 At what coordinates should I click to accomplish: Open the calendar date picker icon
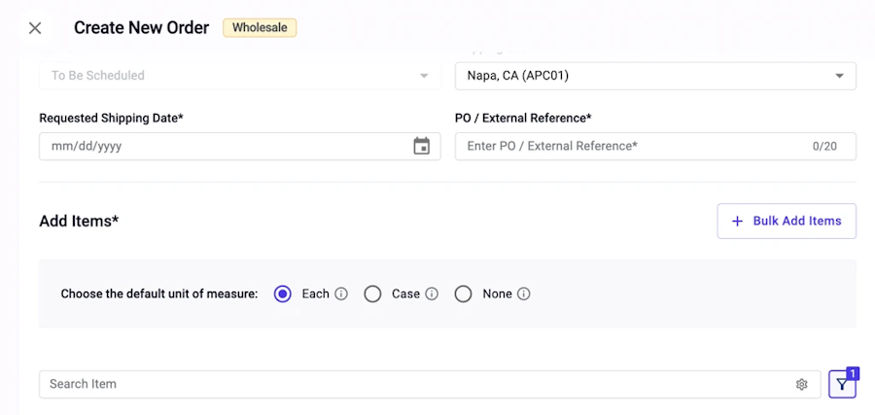tap(421, 146)
